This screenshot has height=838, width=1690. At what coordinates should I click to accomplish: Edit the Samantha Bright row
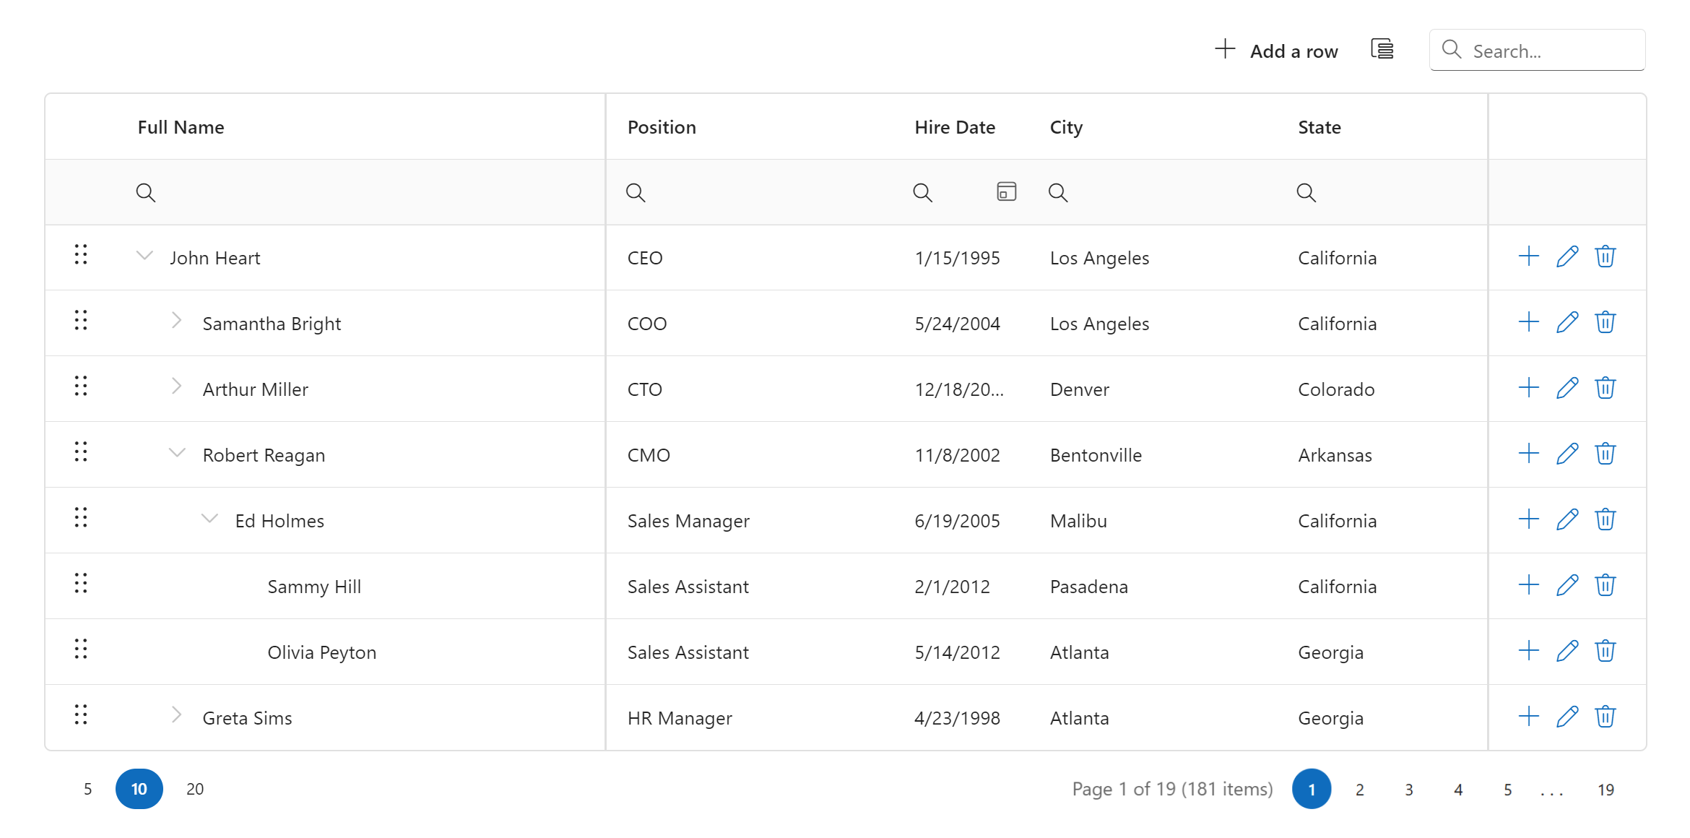(1566, 322)
